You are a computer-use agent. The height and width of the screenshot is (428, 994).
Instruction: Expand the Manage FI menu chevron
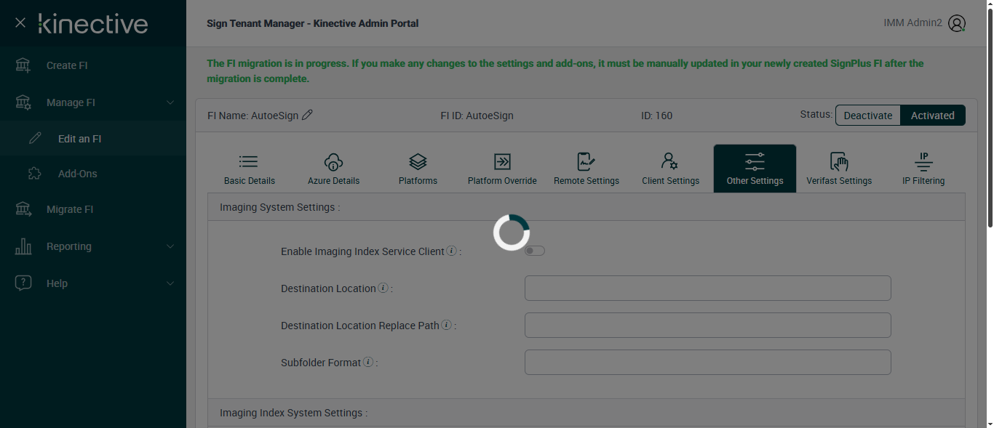point(170,102)
